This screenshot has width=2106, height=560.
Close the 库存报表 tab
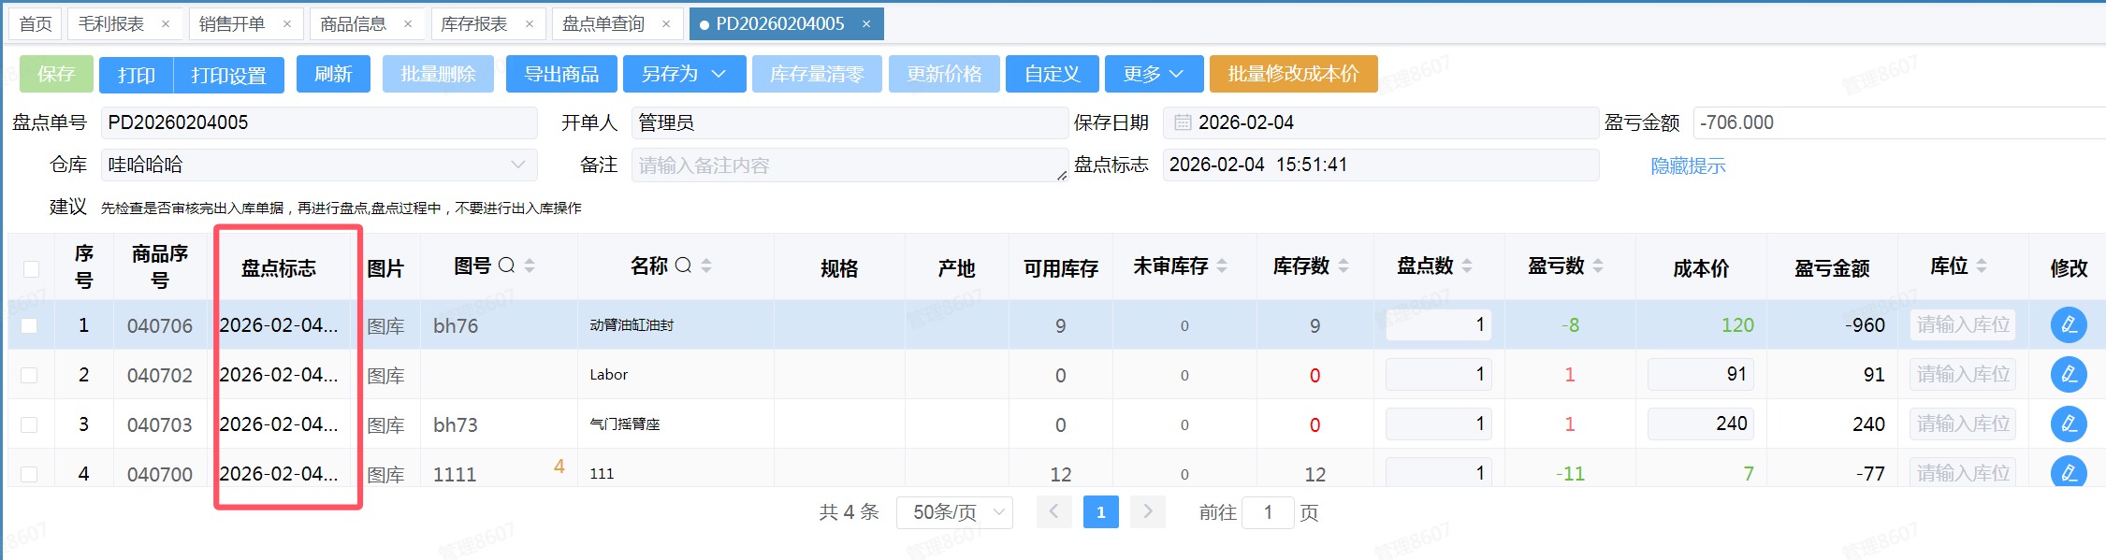point(530,24)
